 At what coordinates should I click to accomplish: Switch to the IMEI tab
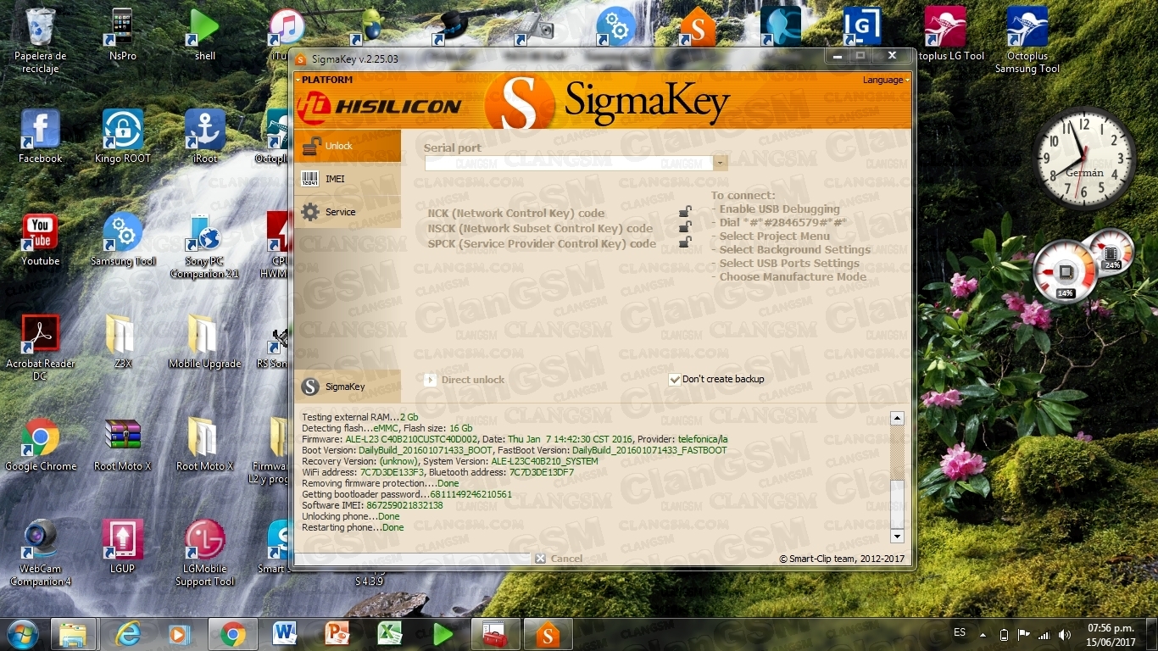coord(347,179)
